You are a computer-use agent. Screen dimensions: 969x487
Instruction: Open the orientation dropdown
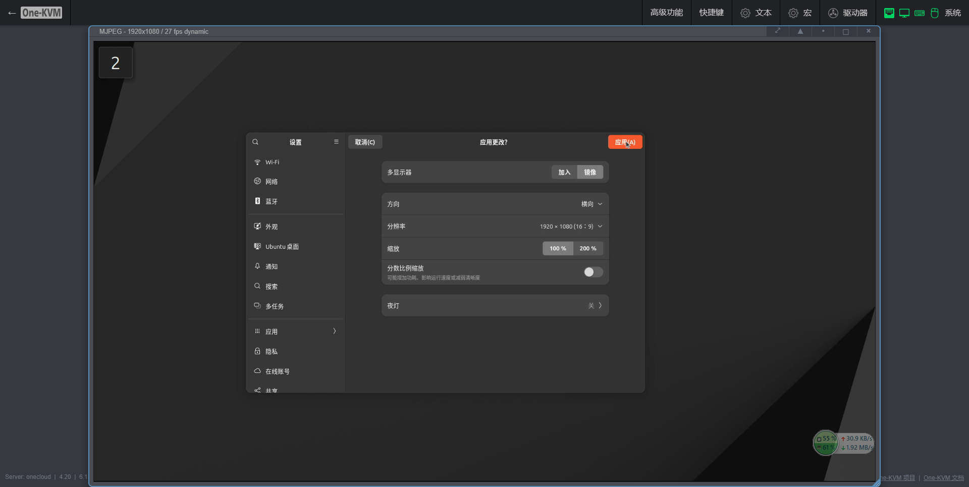(591, 204)
